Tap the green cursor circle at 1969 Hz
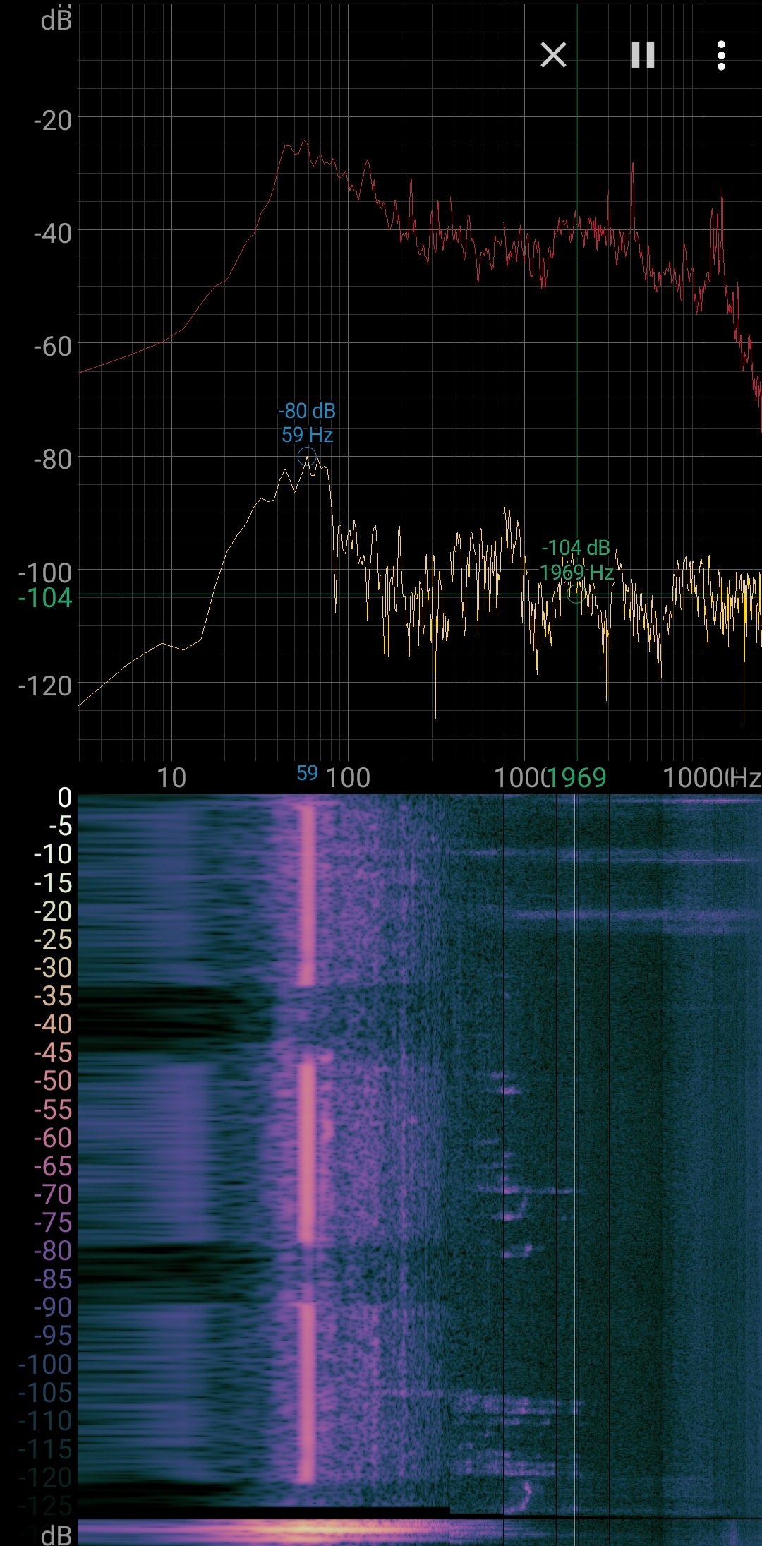 576,594
